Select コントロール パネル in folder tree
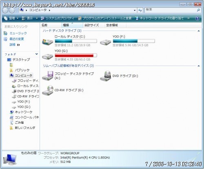Viewport: 204px width, 169px height. click(27, 117)
